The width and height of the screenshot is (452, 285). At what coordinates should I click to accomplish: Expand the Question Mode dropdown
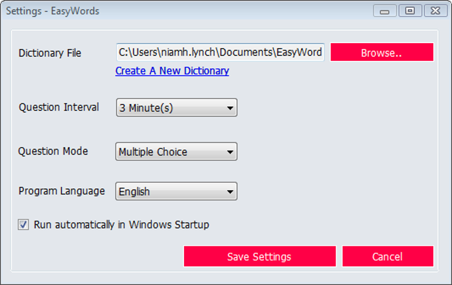(176, 151)
